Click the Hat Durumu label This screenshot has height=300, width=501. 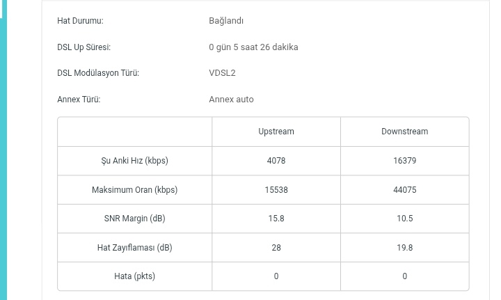(x=80, y=21)
